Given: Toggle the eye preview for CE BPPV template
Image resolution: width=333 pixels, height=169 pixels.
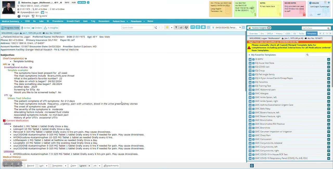Looking at the screenshot, I should pos(329,59).
